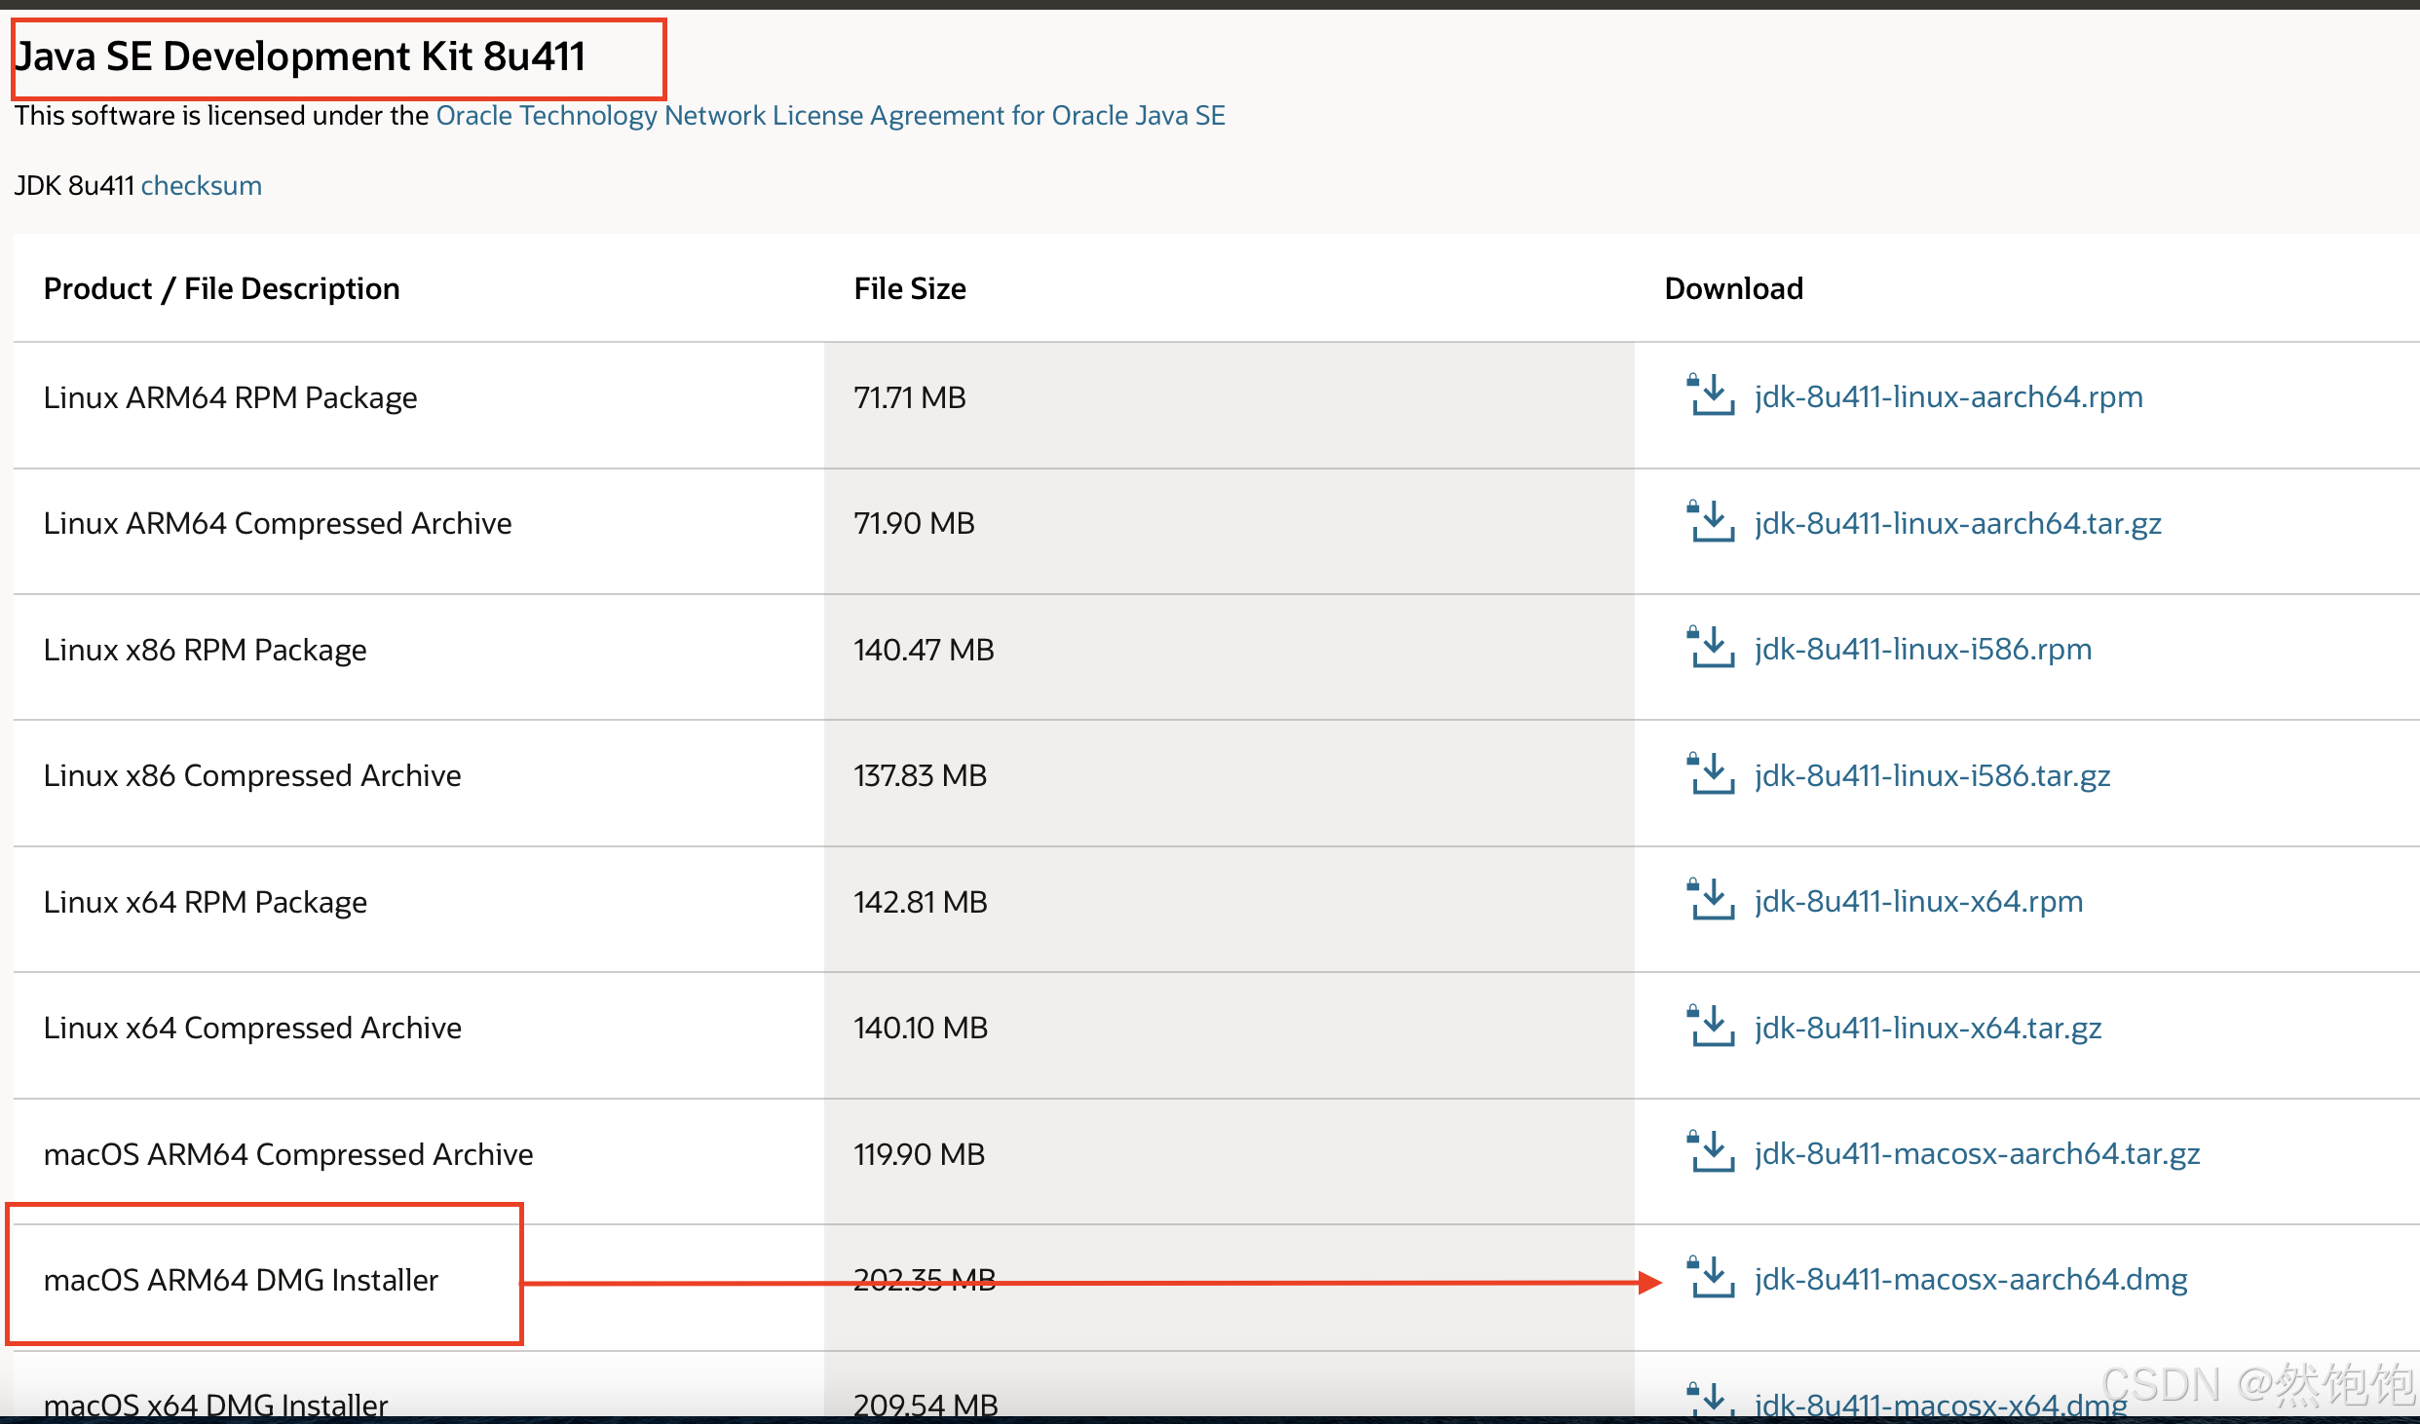Download jdk-8u411-linux-x64.tar.gz link

click(1928, 1028)
